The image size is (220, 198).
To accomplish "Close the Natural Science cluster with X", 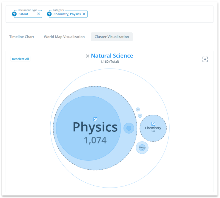I will click(88, 56).
